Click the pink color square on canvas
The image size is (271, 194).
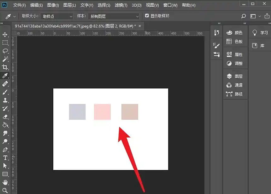(x=102, y=112)
